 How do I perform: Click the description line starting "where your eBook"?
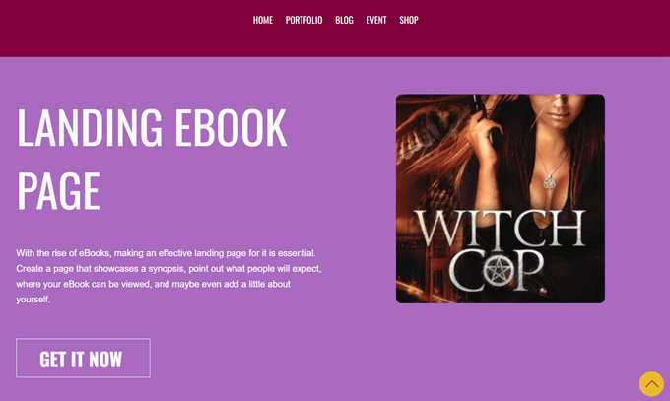[154, 284]
